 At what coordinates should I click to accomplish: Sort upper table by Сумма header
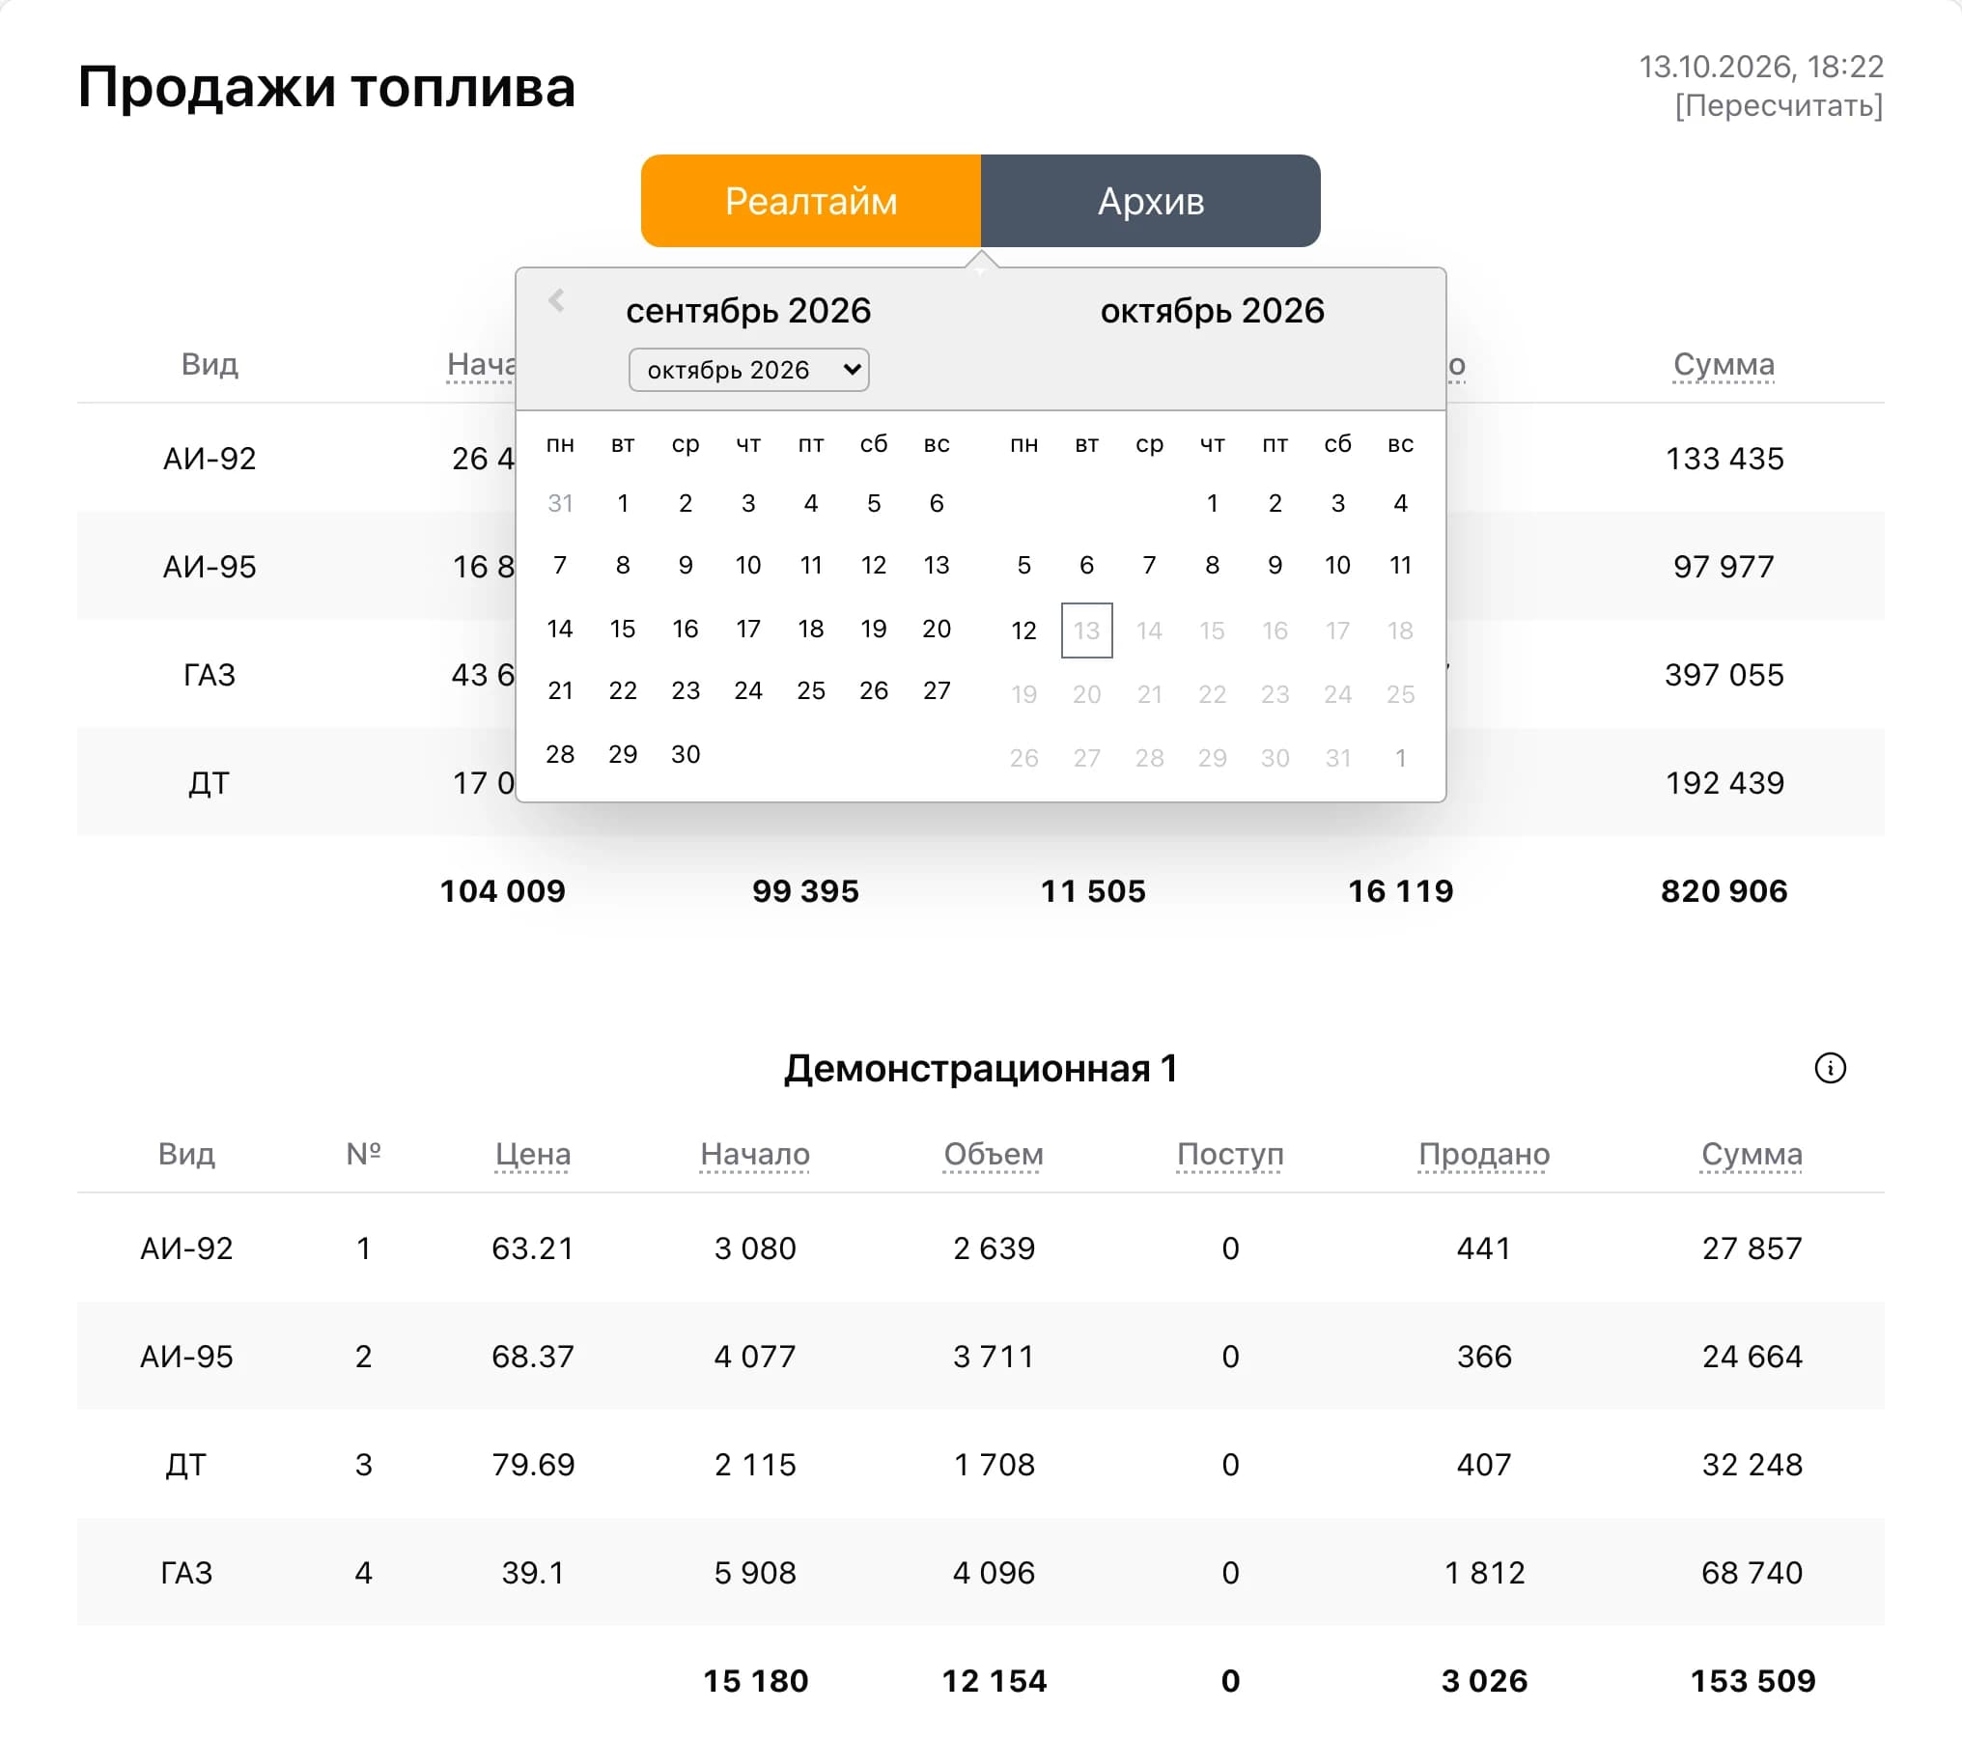tap(1724, 364)
